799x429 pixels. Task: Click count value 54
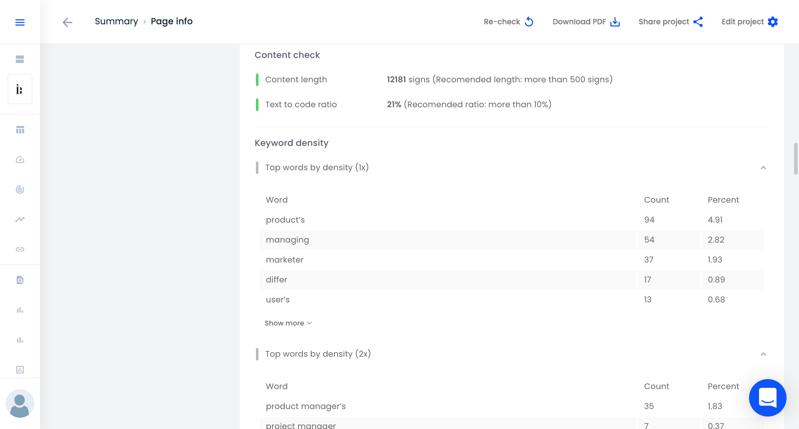click(649, 240)
